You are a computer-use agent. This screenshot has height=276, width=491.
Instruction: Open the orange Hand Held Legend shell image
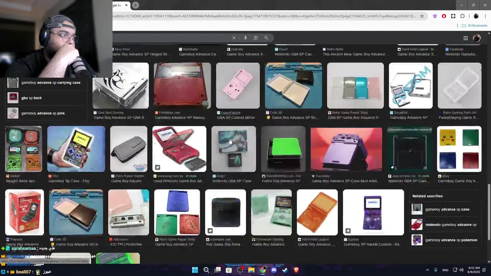point(317,212)
